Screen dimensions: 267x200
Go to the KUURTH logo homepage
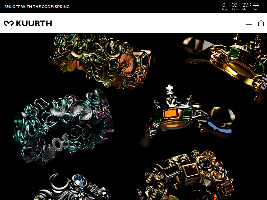(28, 23)
